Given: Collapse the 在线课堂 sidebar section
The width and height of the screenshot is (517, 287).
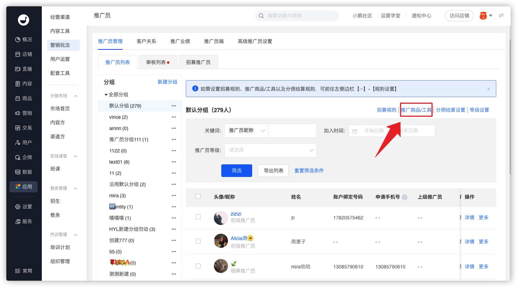Looking at the screenshot, I should click(x=76, y=156).
